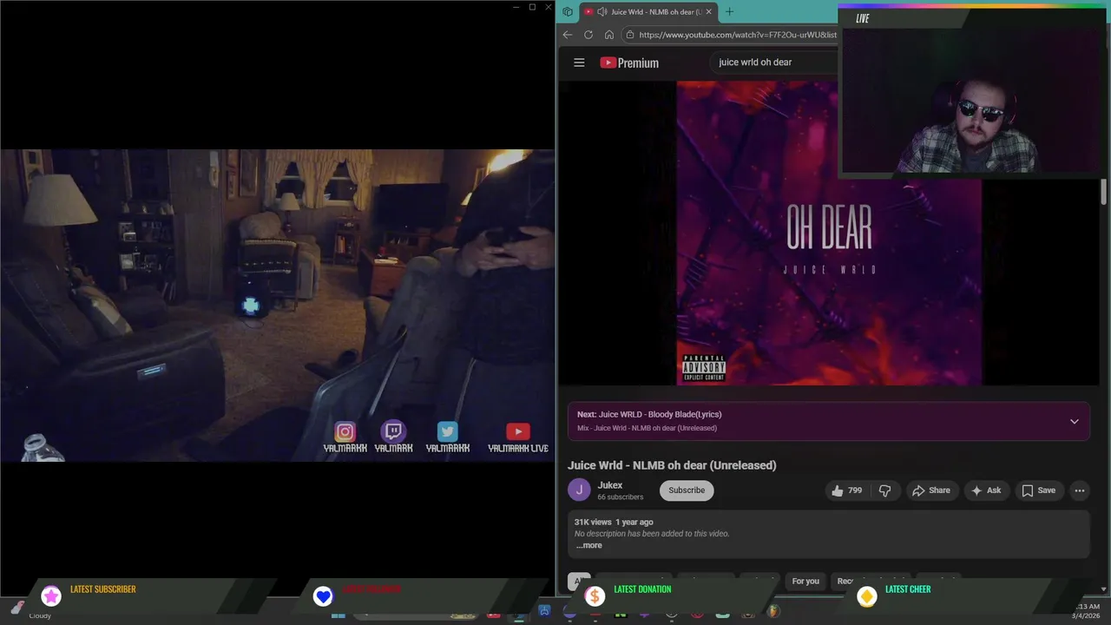Minimize the left video window
1111x625 pixels.
pos(516,7)
